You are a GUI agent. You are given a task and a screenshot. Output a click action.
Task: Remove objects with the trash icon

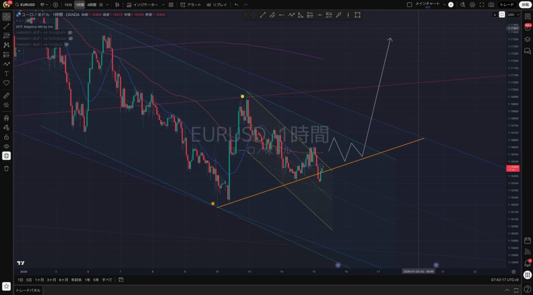point(6,169)
